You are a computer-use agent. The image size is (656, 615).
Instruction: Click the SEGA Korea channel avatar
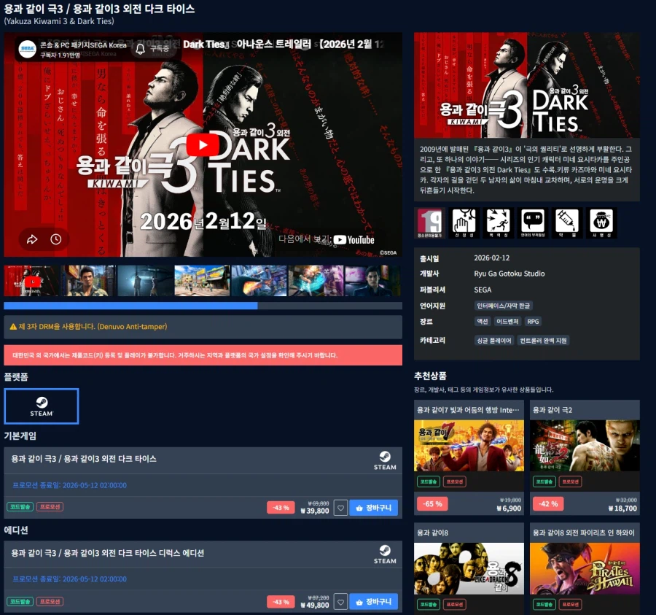click(27, 49)
